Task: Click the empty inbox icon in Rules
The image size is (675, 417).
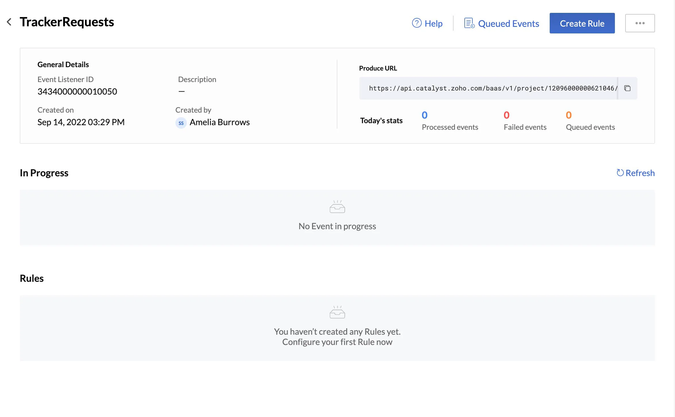Action: coord(337,312)
